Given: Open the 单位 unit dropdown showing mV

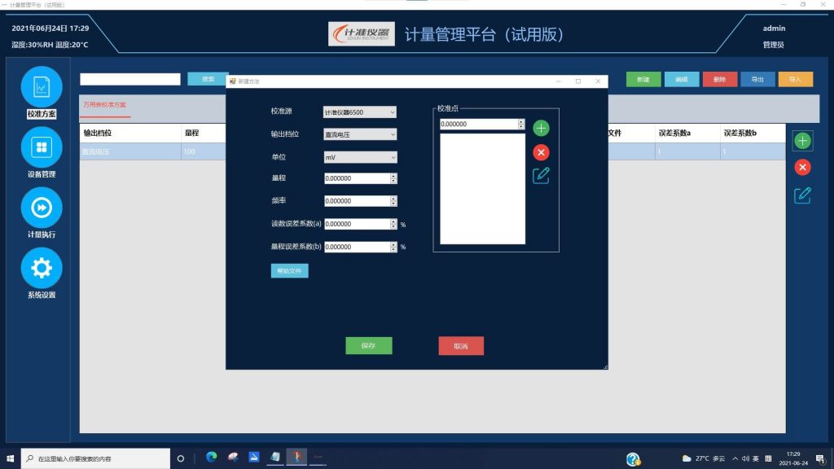Looking at the screenshot, I should pos(359,157).
